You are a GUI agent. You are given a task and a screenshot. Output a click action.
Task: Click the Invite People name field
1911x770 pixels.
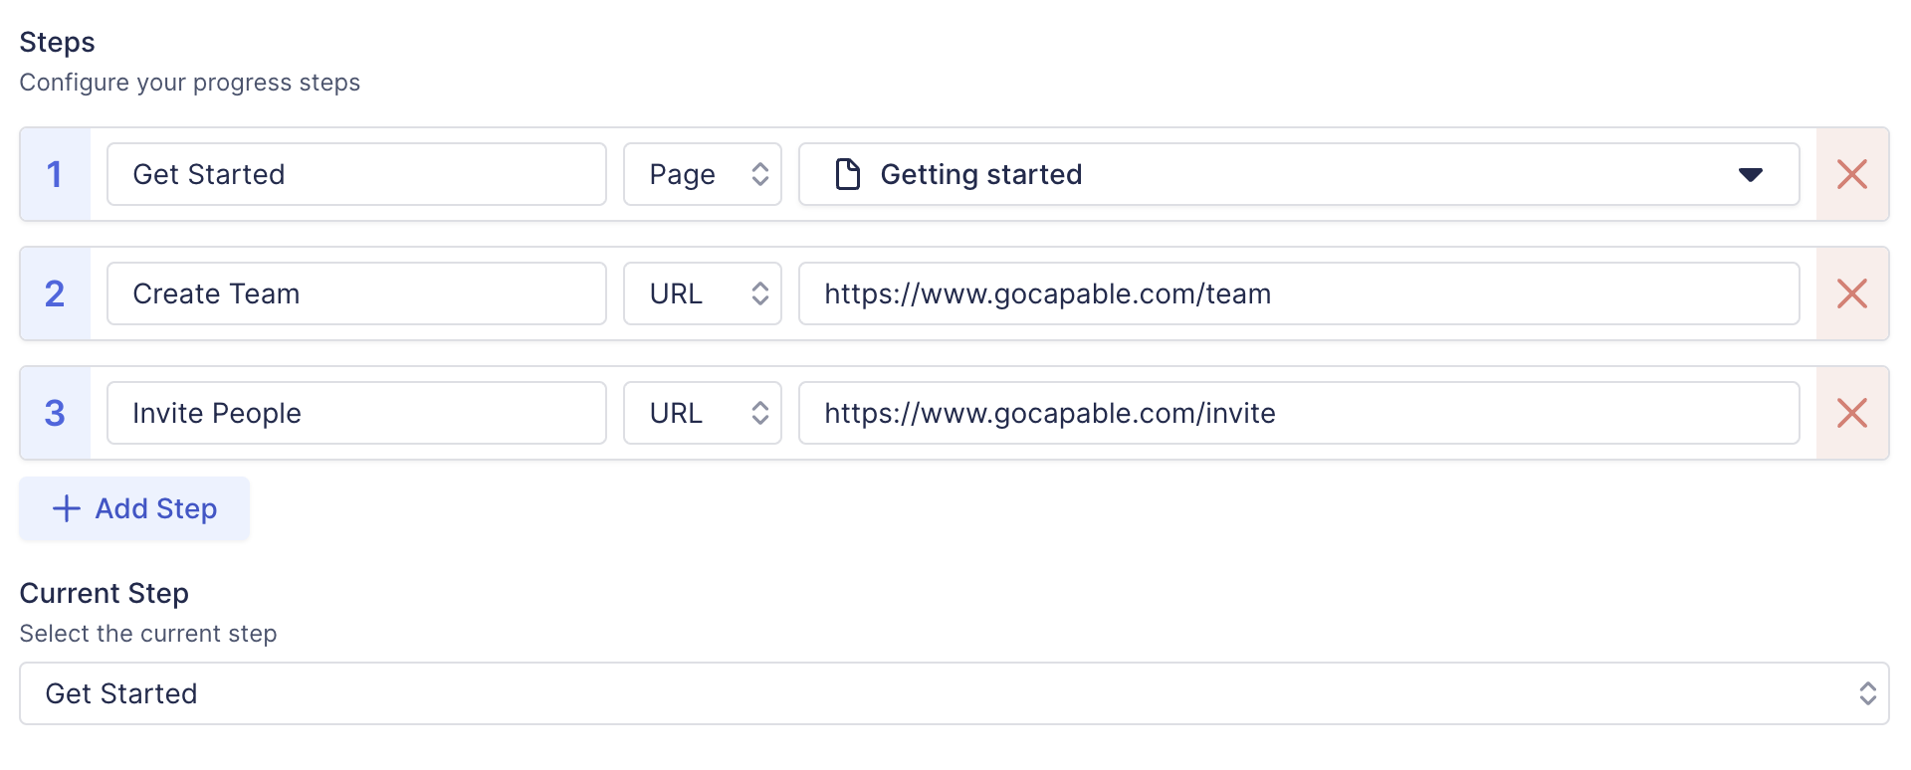356,413
